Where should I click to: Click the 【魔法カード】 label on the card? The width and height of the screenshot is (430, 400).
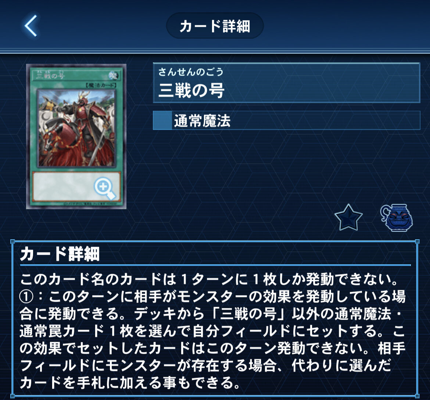coord(101,86)
